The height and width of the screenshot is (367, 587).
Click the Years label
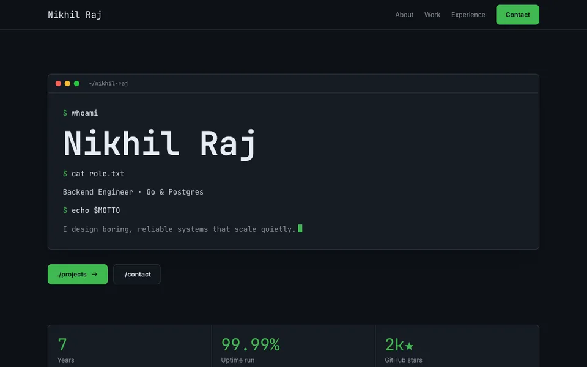(x=66, y=360)
